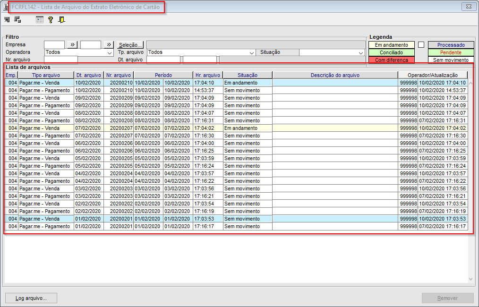Screen dimensions: 479x307
Task: Expand the Situação dropdown
Action: [361, 52]
